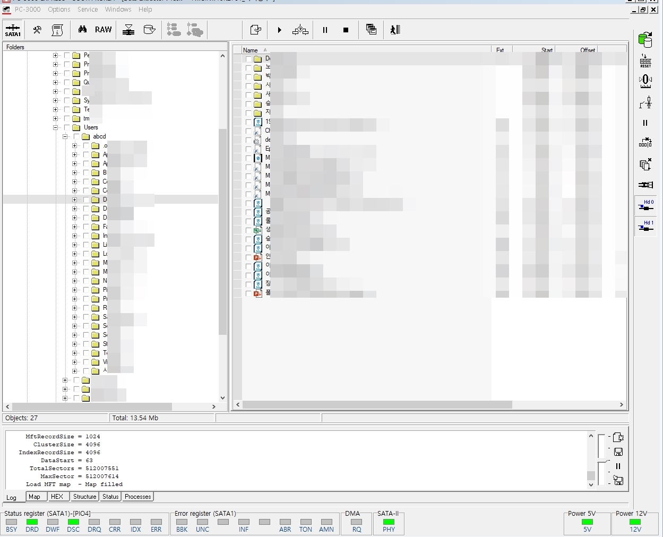The width and height of the screenshot is (663, 537).
Task: Click the cascaded windows icon
Action: point(371,30)
